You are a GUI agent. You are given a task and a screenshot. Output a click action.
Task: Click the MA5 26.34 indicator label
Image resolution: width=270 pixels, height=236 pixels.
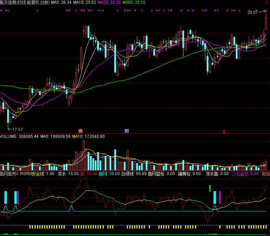click(61, 2)
